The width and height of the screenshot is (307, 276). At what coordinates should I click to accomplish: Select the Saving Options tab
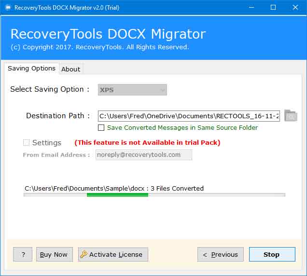(x=31, y=69)
